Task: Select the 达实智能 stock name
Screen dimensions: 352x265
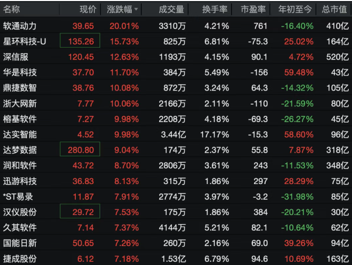Action: [x=19, y=135]
